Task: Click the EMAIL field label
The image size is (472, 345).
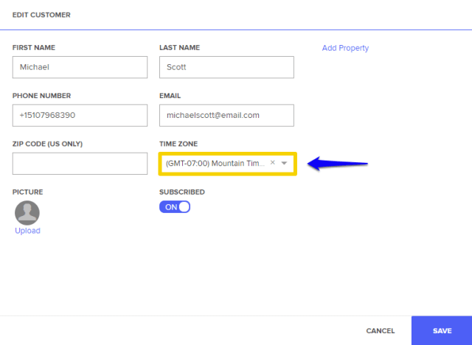Action: [170, 96]
